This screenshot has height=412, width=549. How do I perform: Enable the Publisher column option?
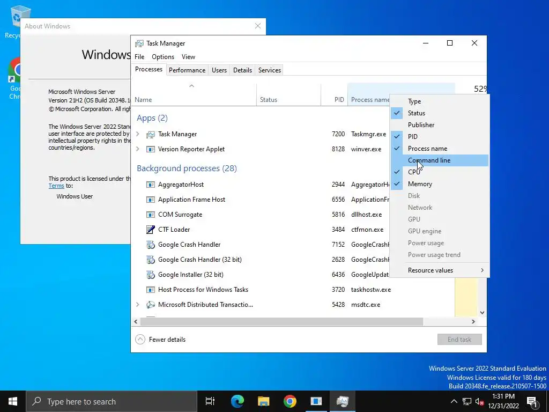[440, 124]
